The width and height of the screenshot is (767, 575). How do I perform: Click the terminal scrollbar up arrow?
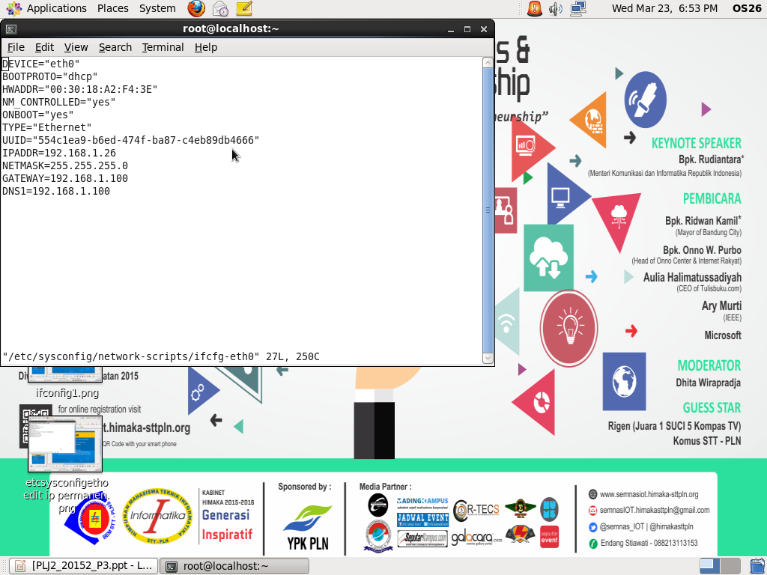point(488,63)
